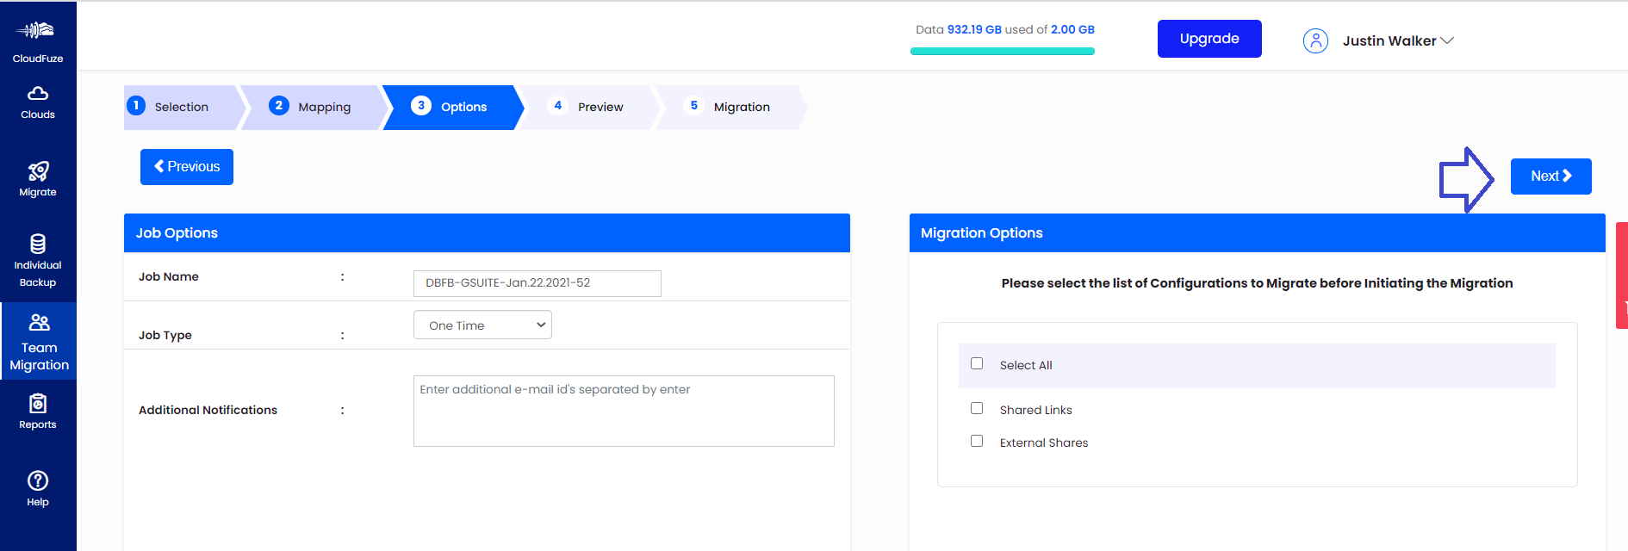Click the Additional Notifications label
Viewport: 1628px width, 551px height.
208,410
